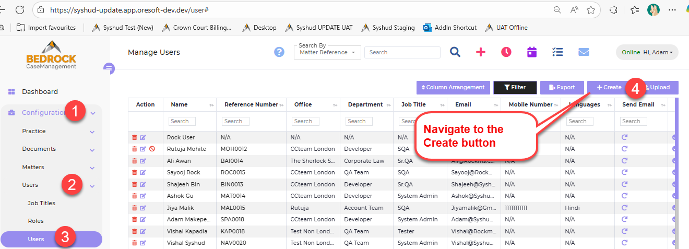Click the Export button
Screen dimensions: 689x249
[562, 87]
